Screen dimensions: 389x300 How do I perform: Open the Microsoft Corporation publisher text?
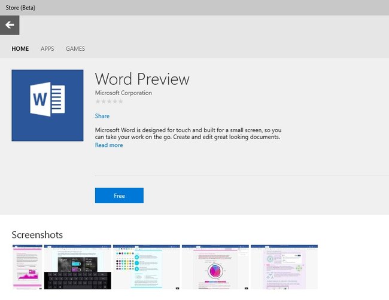pos(123,93)
